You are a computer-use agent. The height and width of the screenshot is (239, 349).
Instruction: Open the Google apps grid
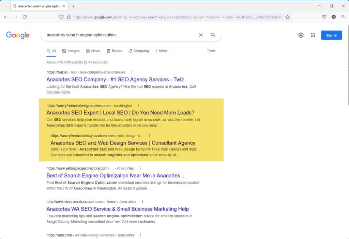[313, 35]
